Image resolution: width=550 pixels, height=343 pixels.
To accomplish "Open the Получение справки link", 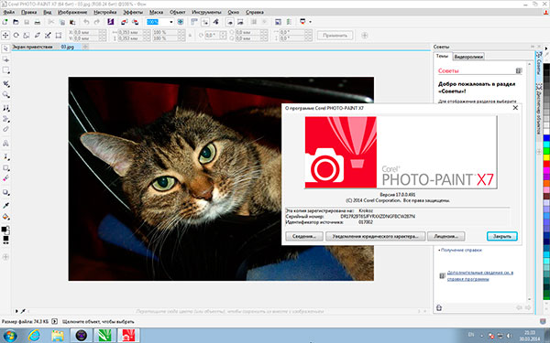I will [x=461, y=251].
